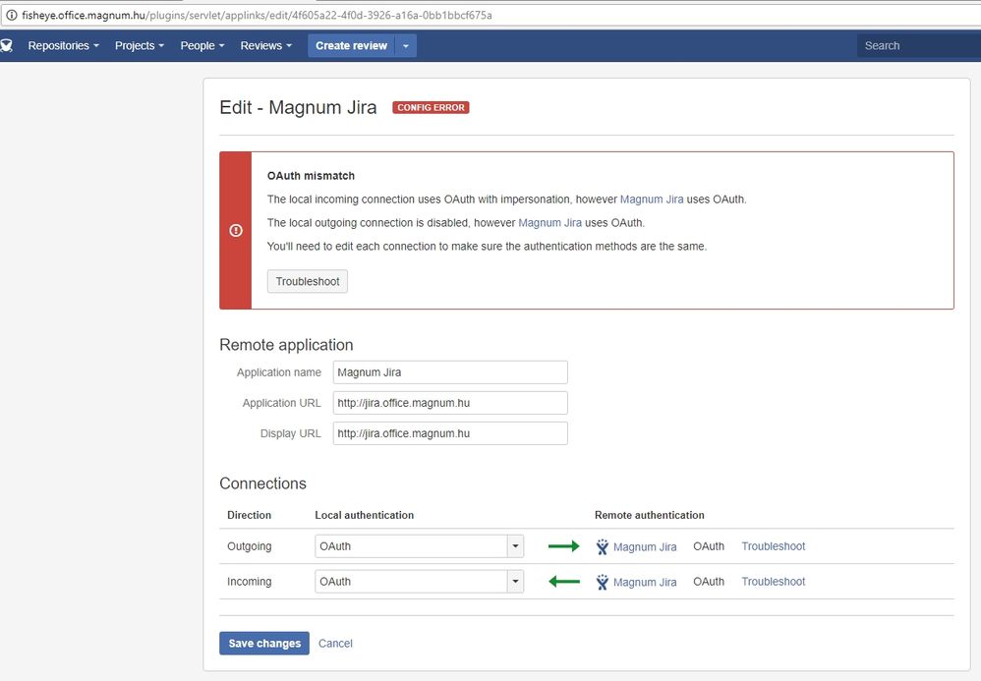Open the Reviews dropdown menu

266,46
